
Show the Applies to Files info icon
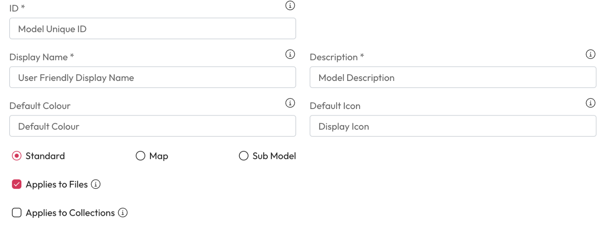(96, 184)
